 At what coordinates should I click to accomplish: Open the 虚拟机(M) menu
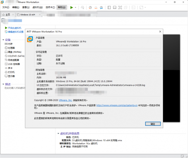38,7
